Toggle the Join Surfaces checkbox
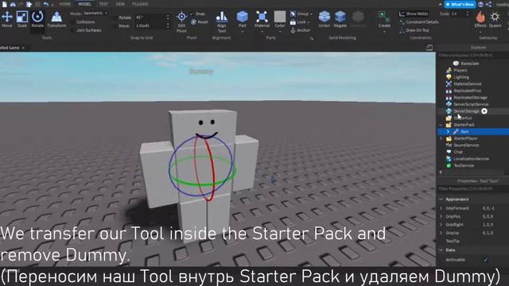The height and width of the screenshot is (286, 509). pyautogui.click(x=72, y=30)
